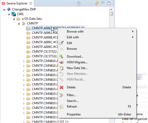This screenshot has width=148, height=123.
Task: Click folder icon of CMNTP.CICSTS22 data set
Action: [28, 52]
